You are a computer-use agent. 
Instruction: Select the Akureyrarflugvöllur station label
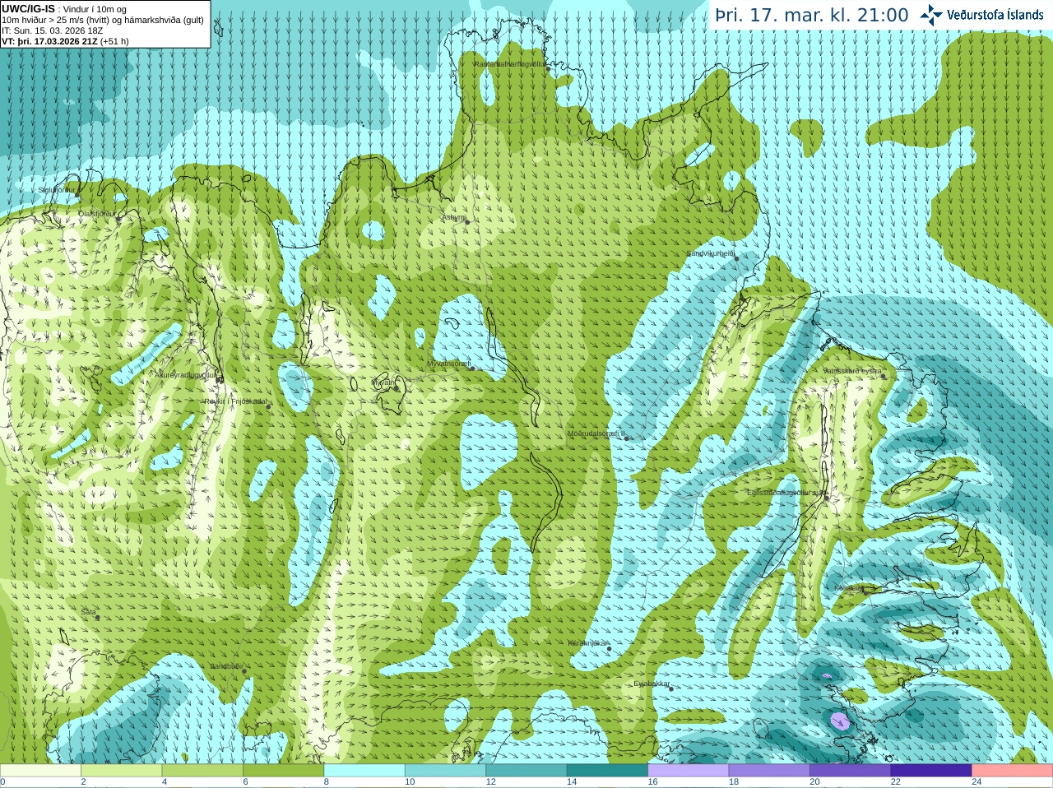[186, 374]
